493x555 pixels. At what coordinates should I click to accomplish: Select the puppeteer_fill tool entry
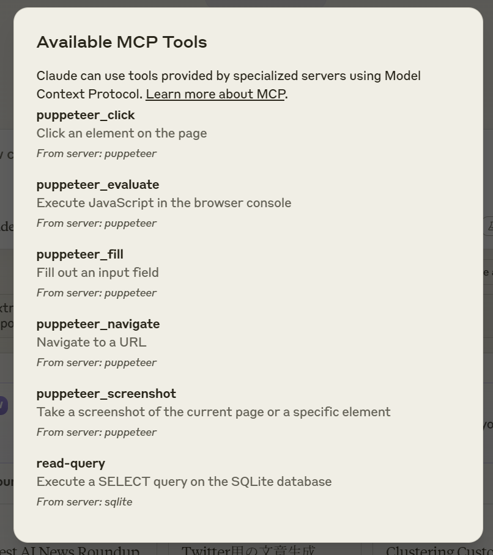coord(80,254)
